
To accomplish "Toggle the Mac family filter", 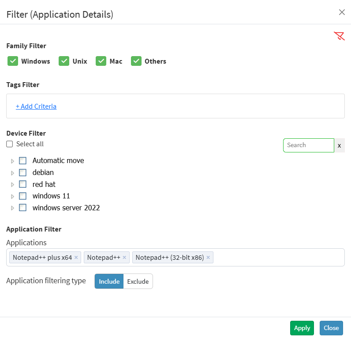I will pyautogui.click(x=101, y=61).
